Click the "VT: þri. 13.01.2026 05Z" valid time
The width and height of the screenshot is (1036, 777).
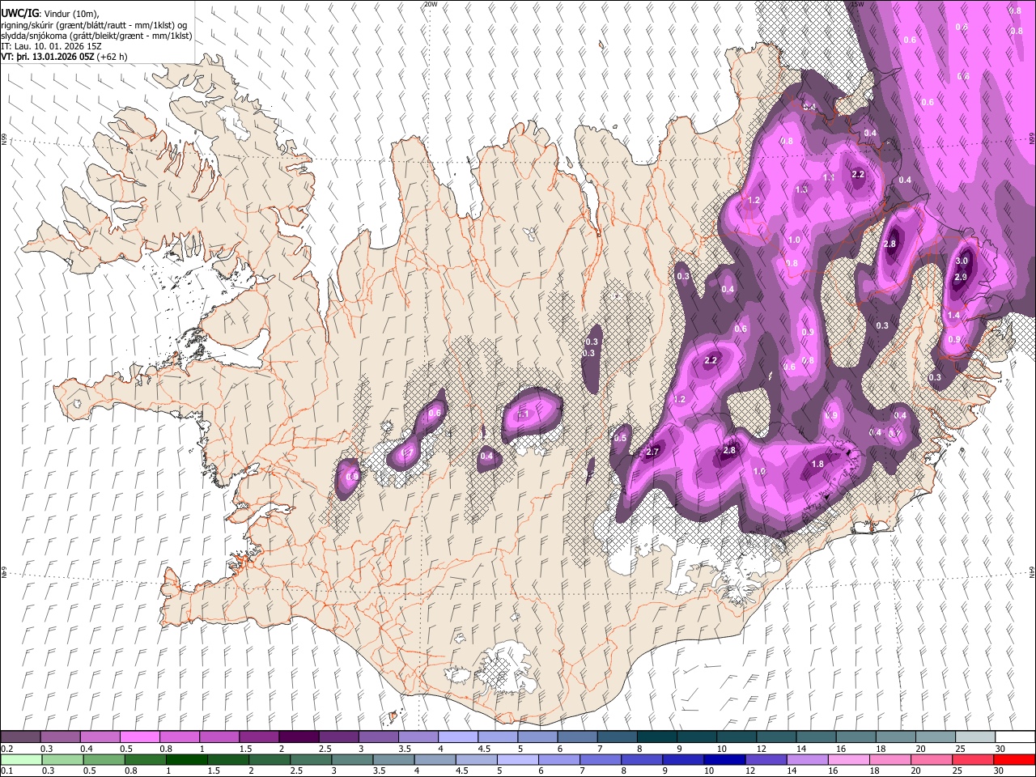click(48, 57)
